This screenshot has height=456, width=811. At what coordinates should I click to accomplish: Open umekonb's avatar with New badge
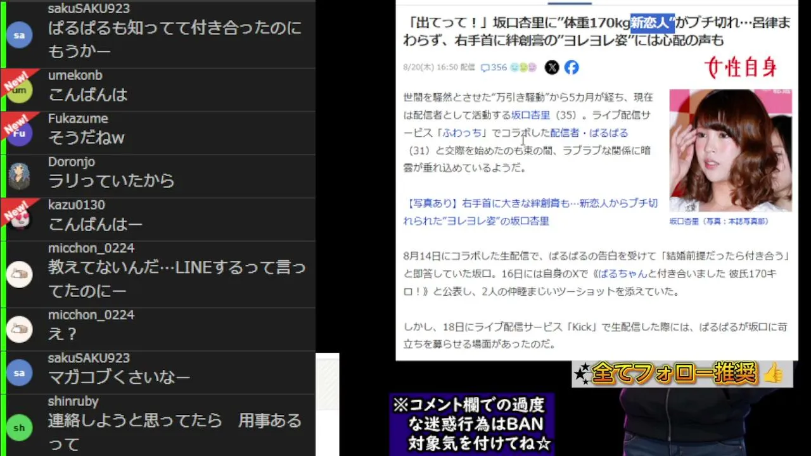[x=19, y=91]
